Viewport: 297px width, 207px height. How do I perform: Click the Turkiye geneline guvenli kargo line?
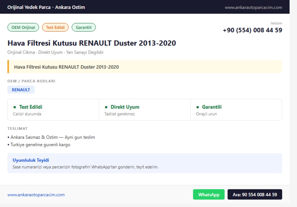coord(39,145)
